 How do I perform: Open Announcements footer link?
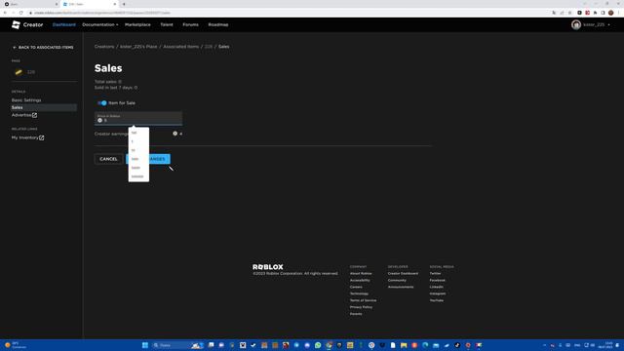pos(401,288)
